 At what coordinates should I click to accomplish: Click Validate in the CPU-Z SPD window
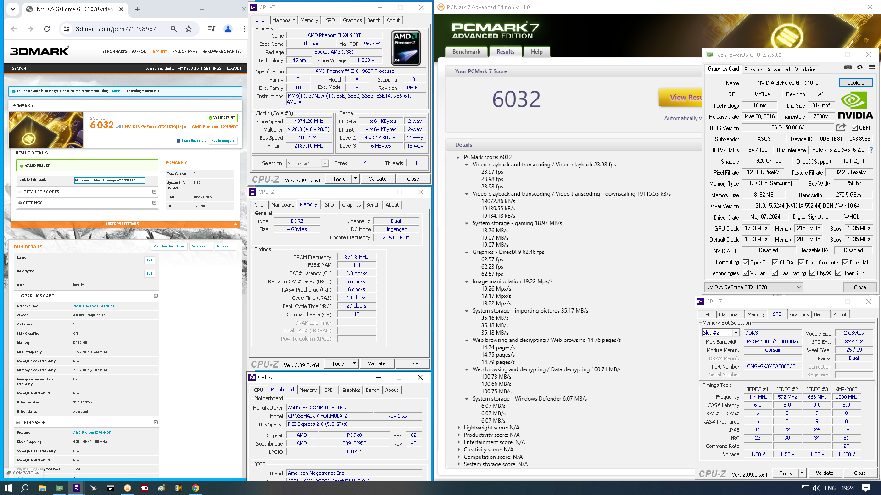825,473
